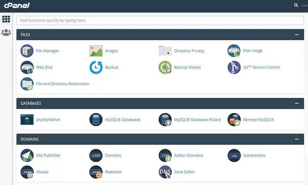This screenshot has height=185, width=308.
Task: Click the phpMyAdmin icon
Action: pos(27,120)
